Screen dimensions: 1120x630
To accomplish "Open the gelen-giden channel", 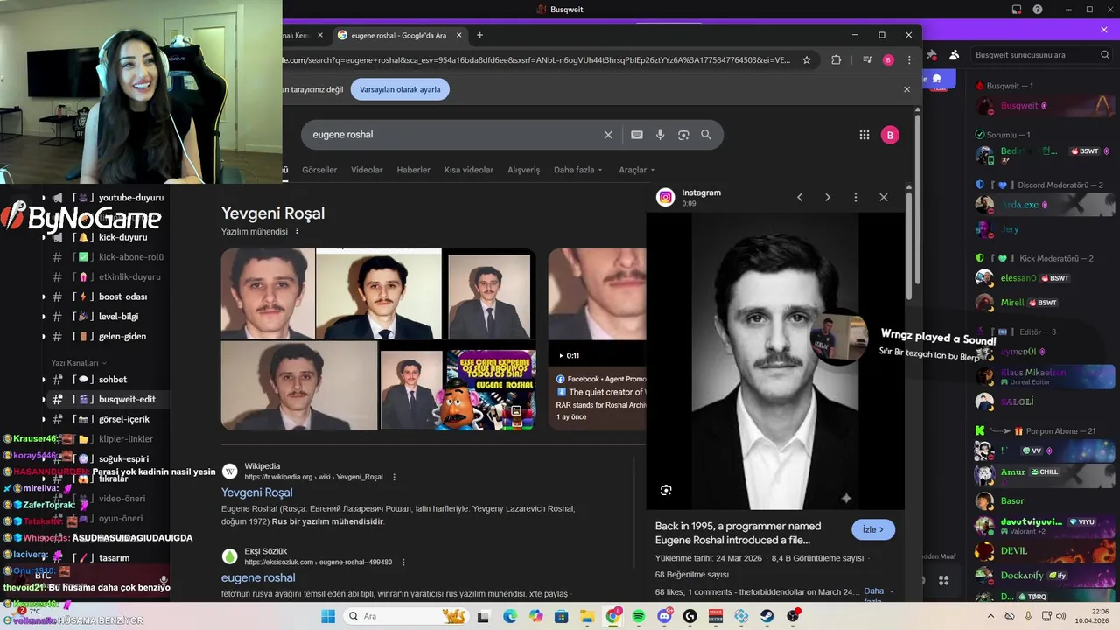I will click(x=122, y=337).
